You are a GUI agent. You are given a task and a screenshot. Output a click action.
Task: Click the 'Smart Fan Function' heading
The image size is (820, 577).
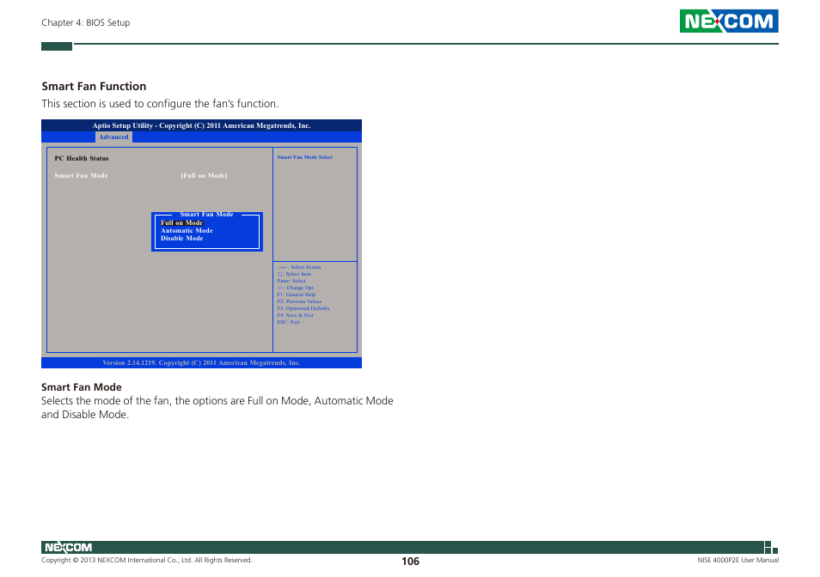(95, 86)
